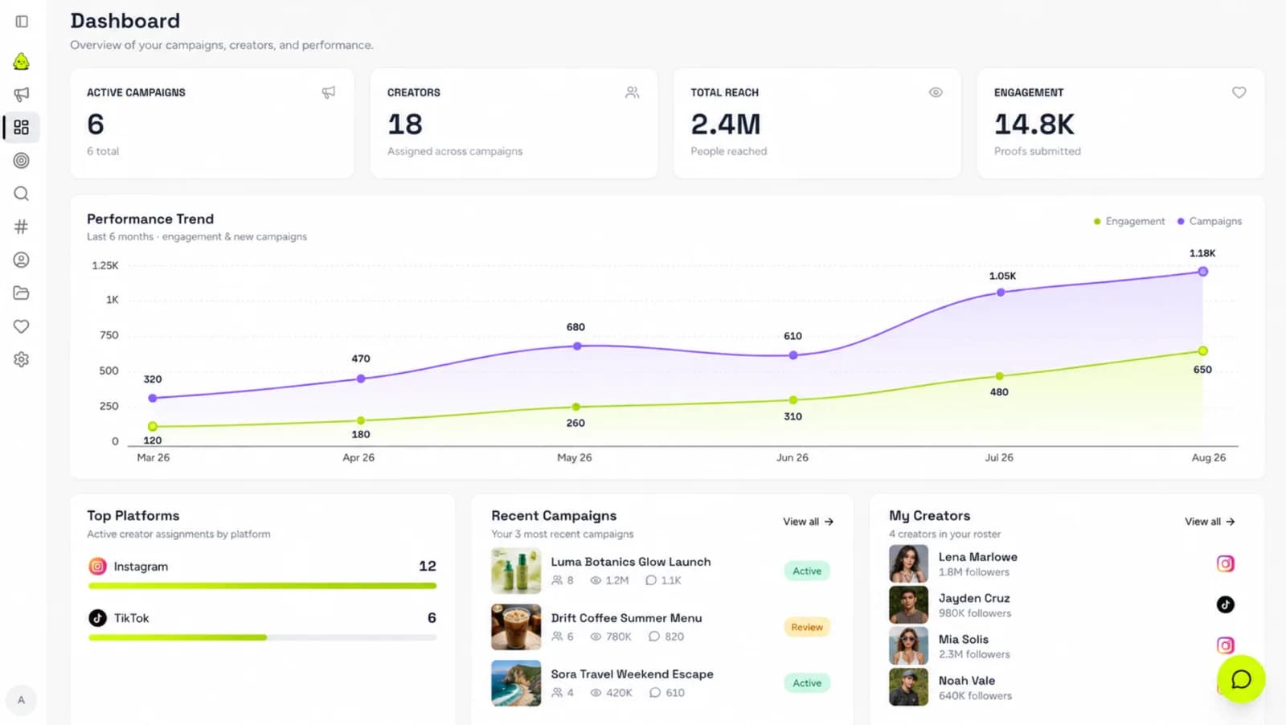Click Lena Marlowe's Instagram icon
Image resolution: width=1286 pixels, height=725 pixels.
pyautogui.click(x=1225, y=563)
